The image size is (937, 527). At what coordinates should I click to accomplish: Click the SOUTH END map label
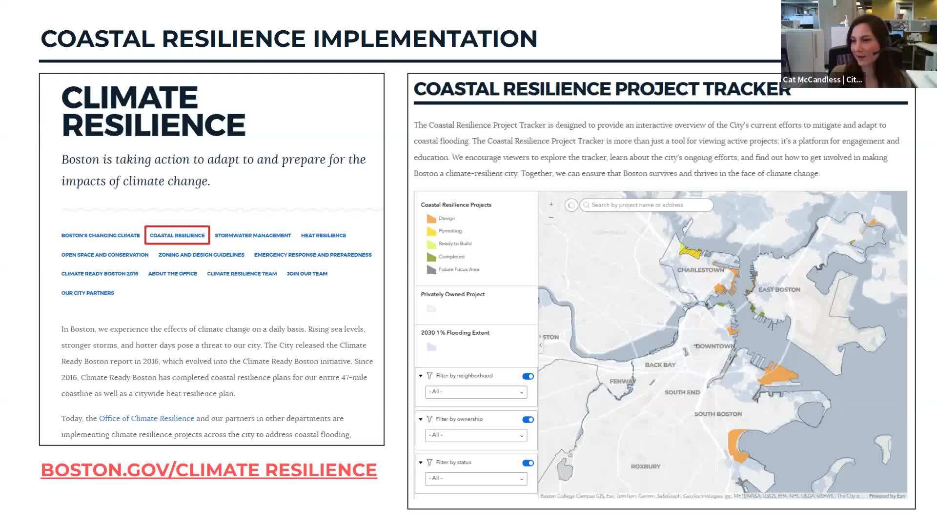682,392
